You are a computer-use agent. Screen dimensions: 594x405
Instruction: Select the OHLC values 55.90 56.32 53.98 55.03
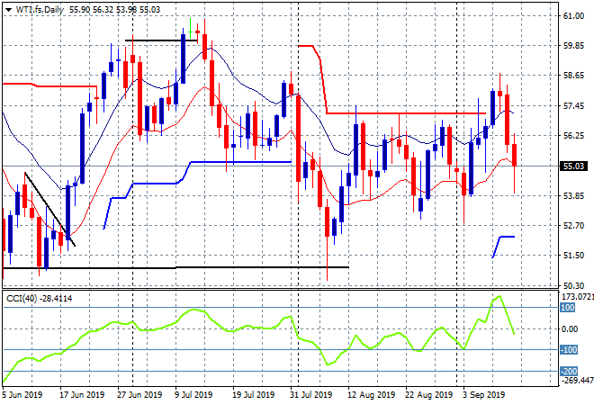click(115, 10)
